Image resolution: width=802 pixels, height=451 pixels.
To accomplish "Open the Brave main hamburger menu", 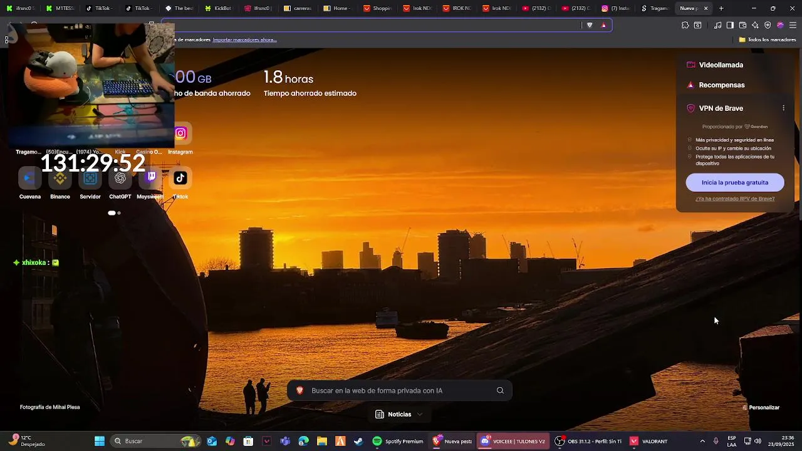I will (x=793, y=25).
